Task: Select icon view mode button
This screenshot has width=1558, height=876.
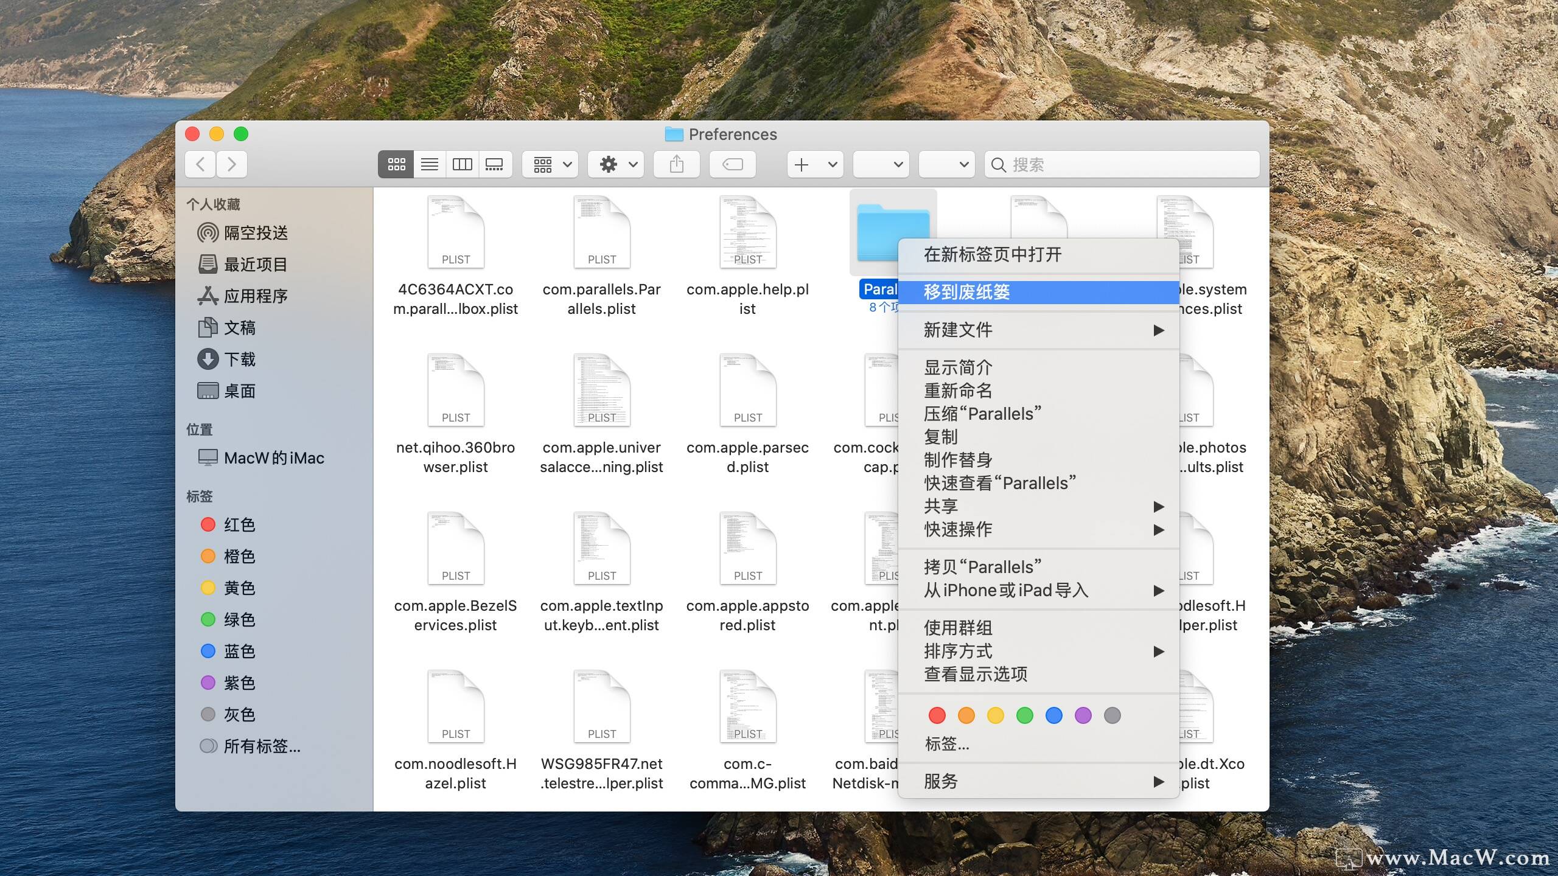Action: click(x=396, y=164)
